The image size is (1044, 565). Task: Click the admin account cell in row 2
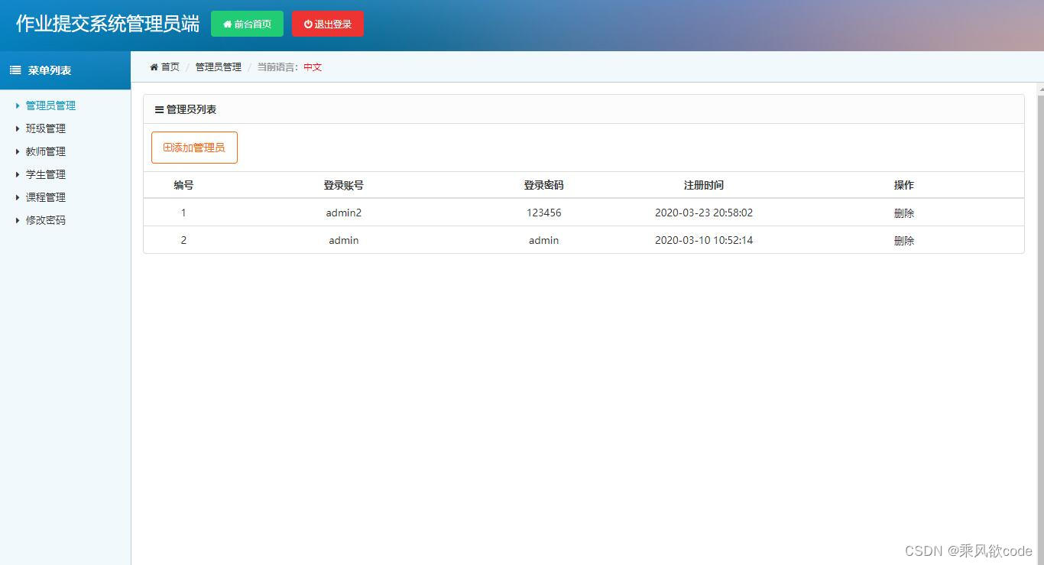(x=344, y=240)
